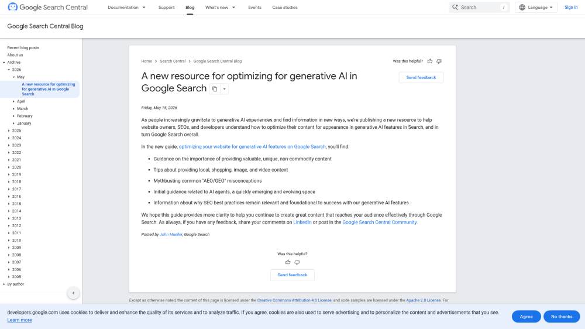This screenshot has height=329, width=585.
Task: Expand the 2025 archive year
Action: tap(9, 131)
